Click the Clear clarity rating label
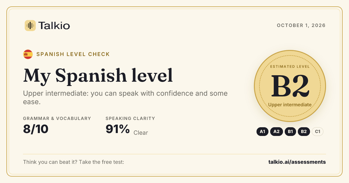Screen dimensions: 349x183 [x=141, y=133]
